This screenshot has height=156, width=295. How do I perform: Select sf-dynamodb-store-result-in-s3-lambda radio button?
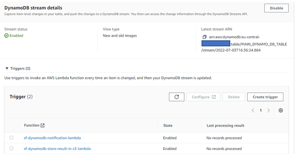tap(11, 148)
